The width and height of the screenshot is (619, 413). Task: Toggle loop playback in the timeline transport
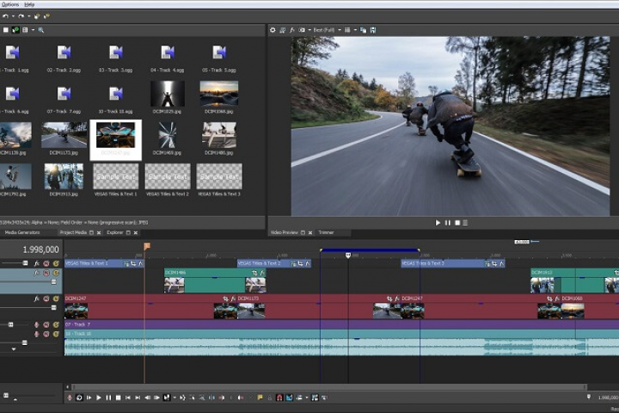79,398
